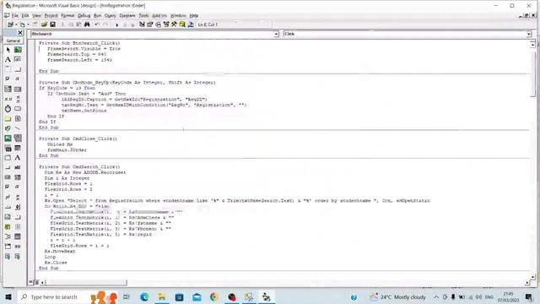Select the PictureBox control in the toolbox

(18, 50)
